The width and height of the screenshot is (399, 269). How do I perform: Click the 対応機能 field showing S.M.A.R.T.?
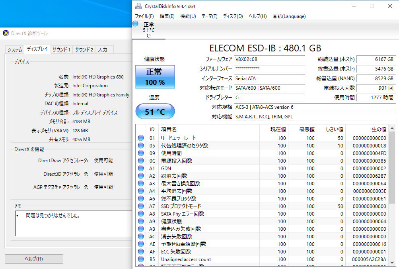[x=315, y=117]
